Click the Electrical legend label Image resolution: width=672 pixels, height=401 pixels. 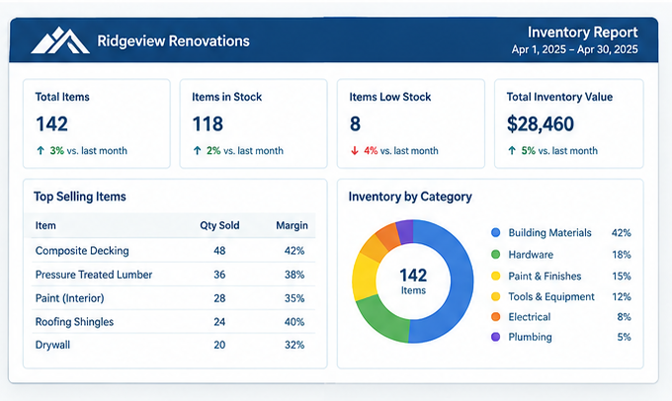click(530, 317)
